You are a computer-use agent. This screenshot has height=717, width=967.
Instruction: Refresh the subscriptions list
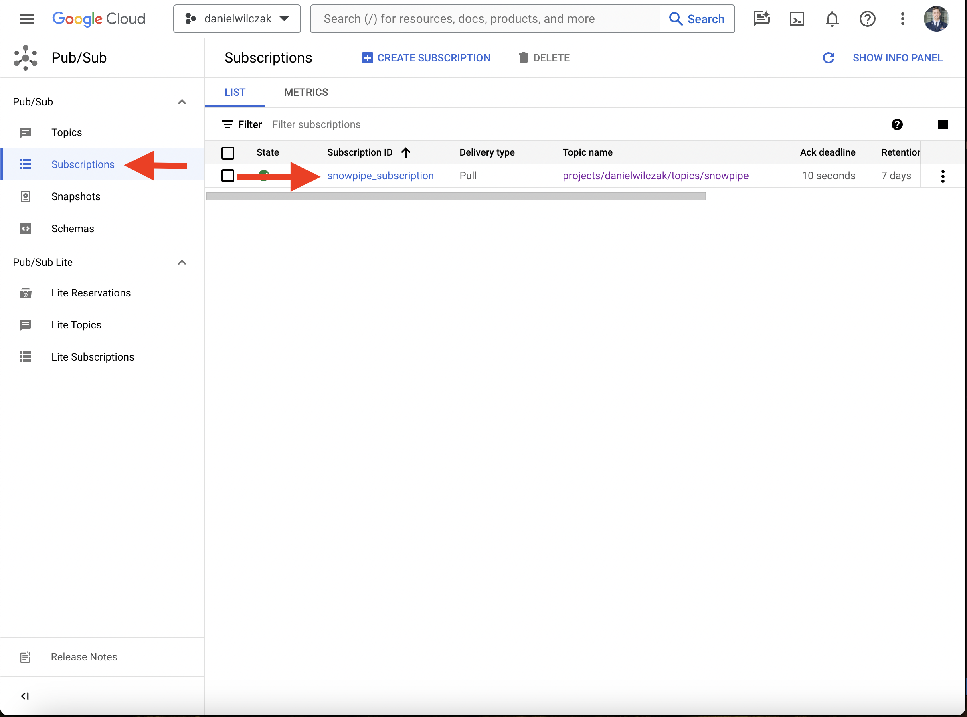click(828, 58)
